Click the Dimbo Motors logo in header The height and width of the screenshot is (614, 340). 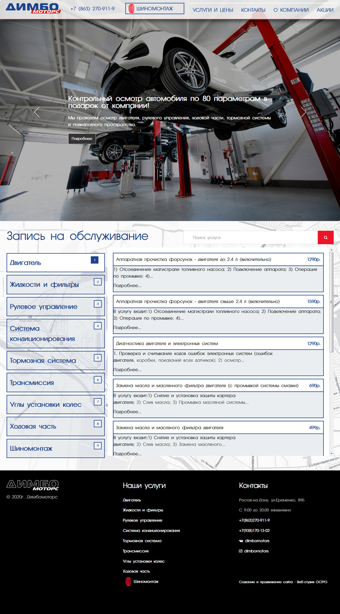[x=33, y=9]
